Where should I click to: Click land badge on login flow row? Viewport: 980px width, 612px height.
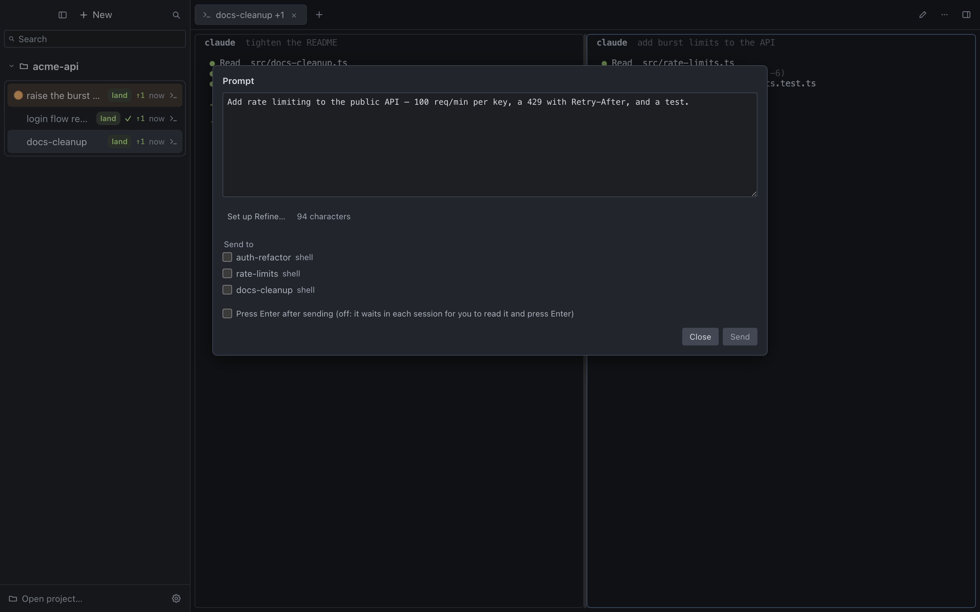click(108, 118)
